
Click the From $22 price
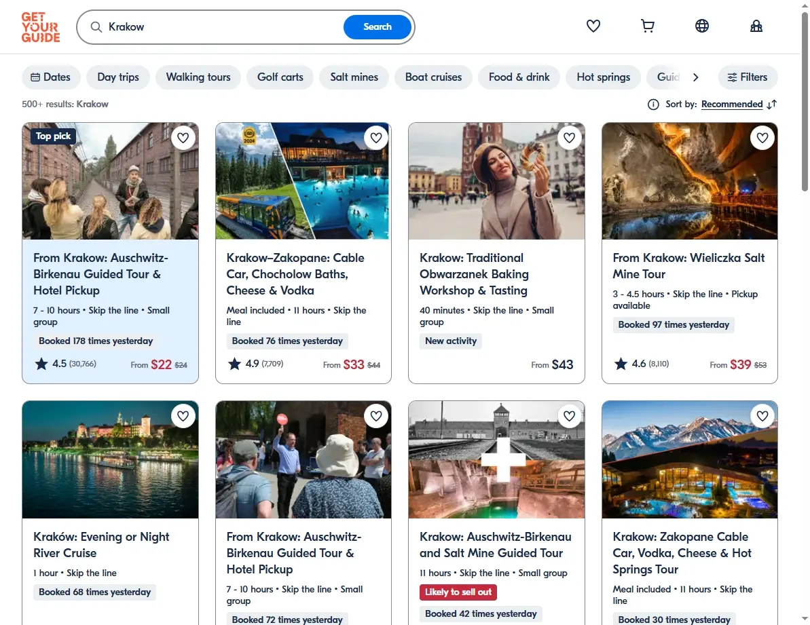[159, 365]
